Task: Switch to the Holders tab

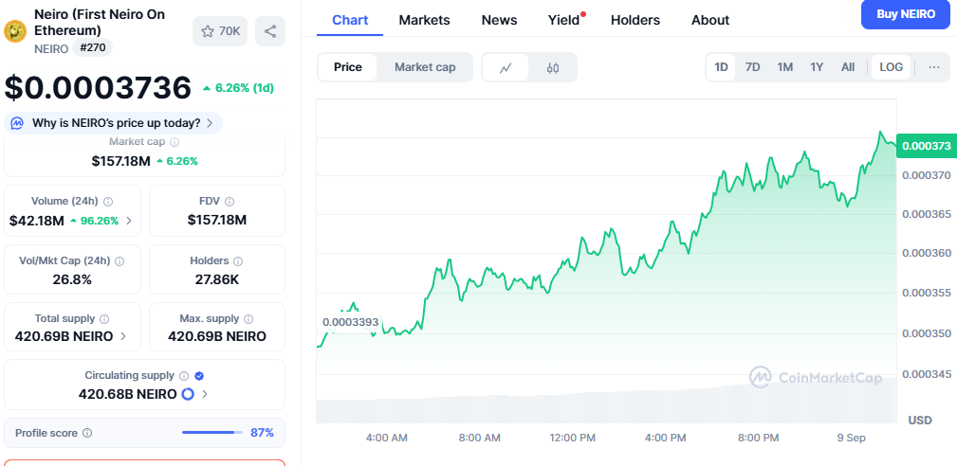Action: pos(635,20)
